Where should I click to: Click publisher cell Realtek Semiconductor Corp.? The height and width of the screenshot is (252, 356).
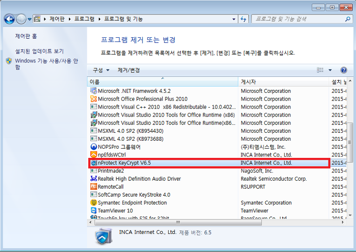pos(274,179)
